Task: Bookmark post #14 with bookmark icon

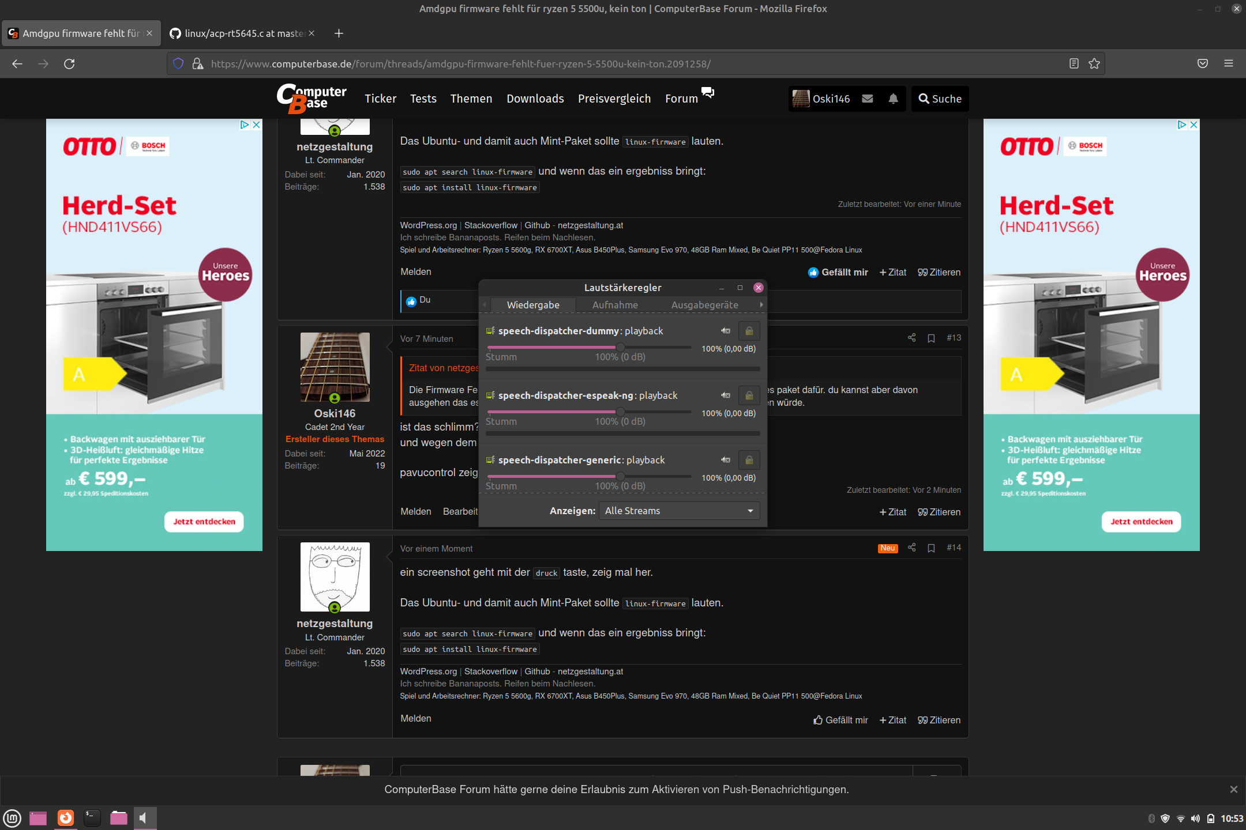Action: pyautogui.click(x=931, y=548)
